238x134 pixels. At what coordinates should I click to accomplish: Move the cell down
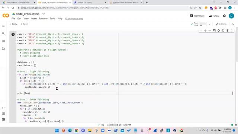coord(205,31)
